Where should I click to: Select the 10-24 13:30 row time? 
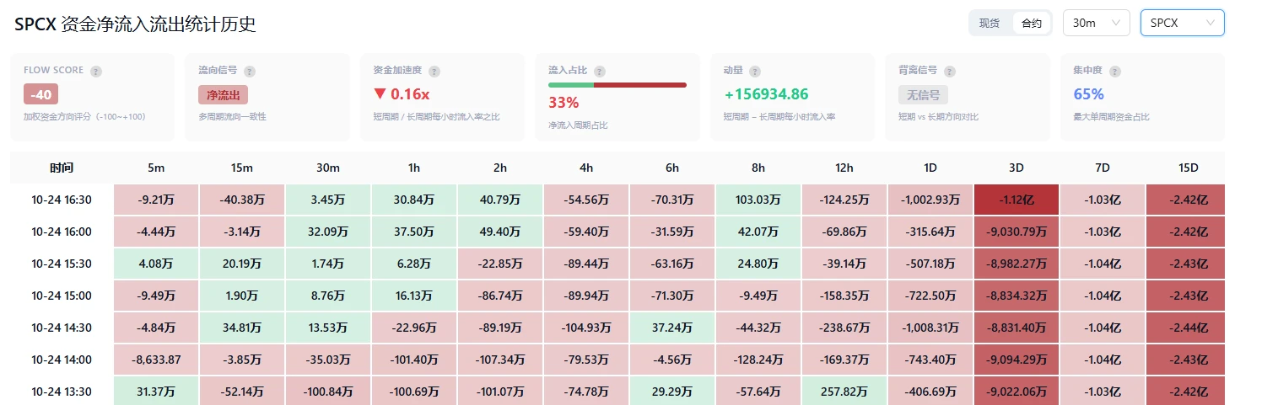point(62,392)
